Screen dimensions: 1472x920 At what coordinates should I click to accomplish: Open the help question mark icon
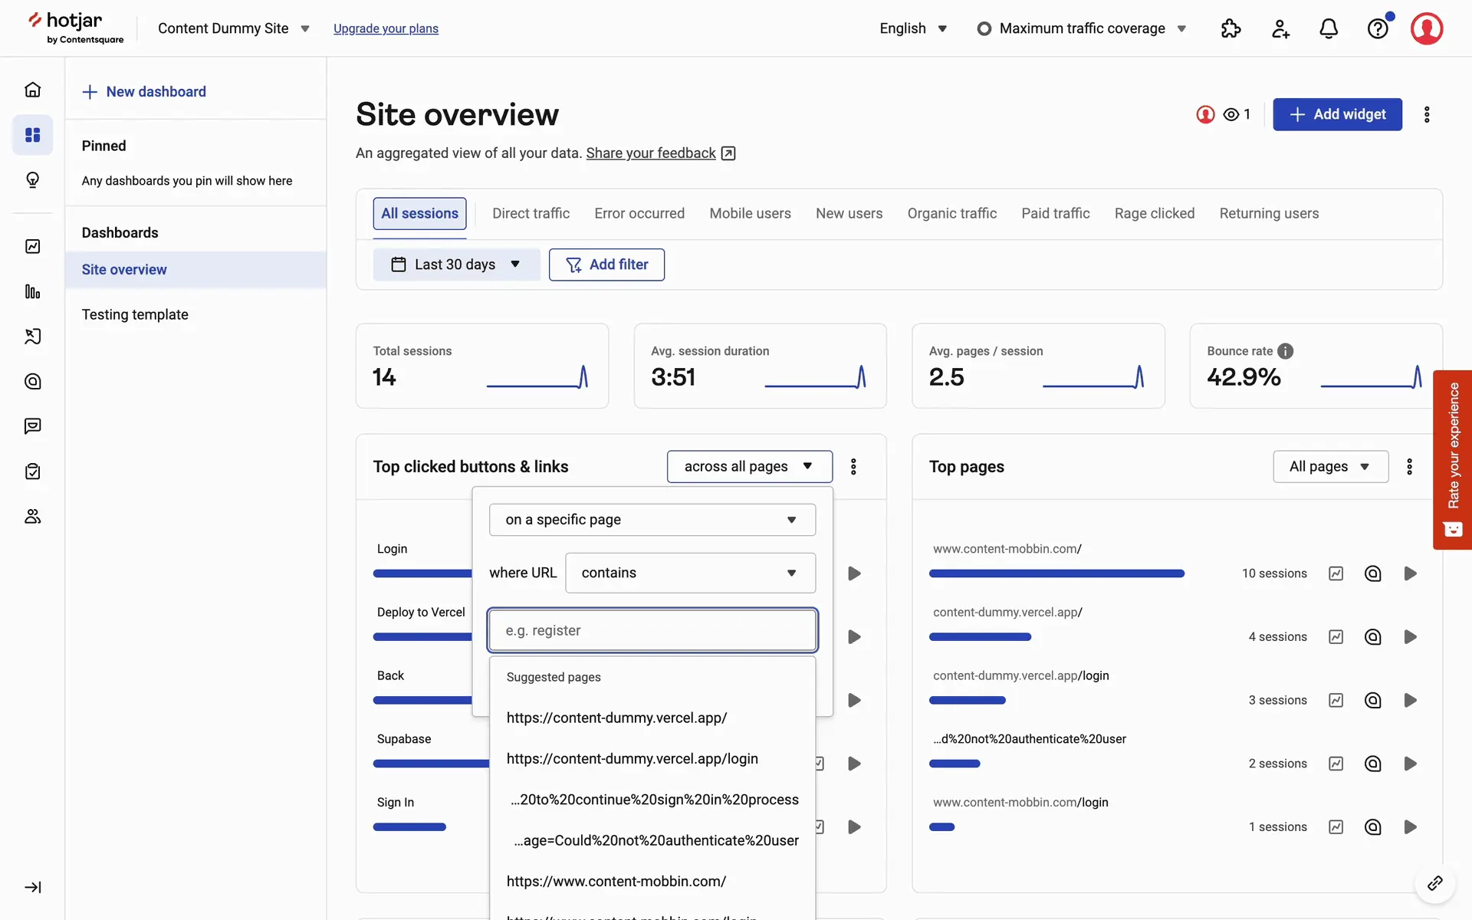tap(1378, 28)
